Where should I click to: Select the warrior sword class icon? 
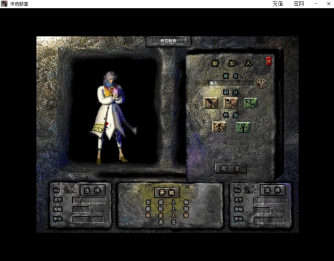211,103
